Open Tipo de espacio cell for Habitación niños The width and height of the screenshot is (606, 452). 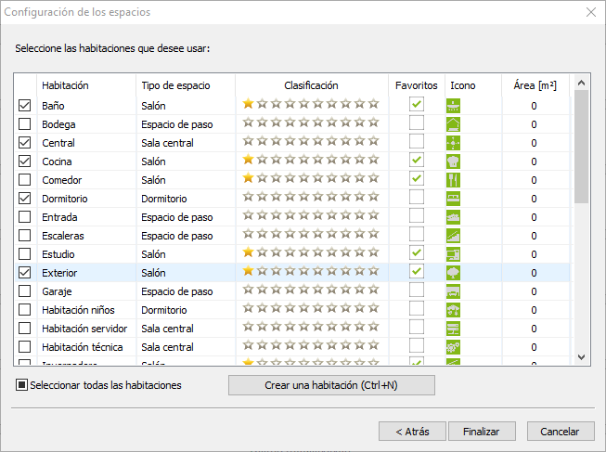[x=184, y=310]
